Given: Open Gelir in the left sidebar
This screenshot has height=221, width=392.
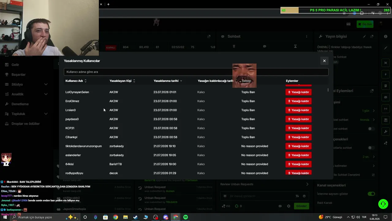Looking at the screenshot, I should 15,65.
